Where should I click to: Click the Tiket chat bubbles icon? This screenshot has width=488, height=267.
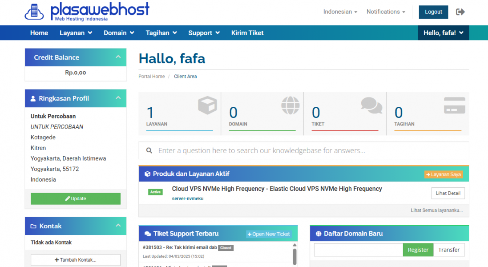point(371,105)
